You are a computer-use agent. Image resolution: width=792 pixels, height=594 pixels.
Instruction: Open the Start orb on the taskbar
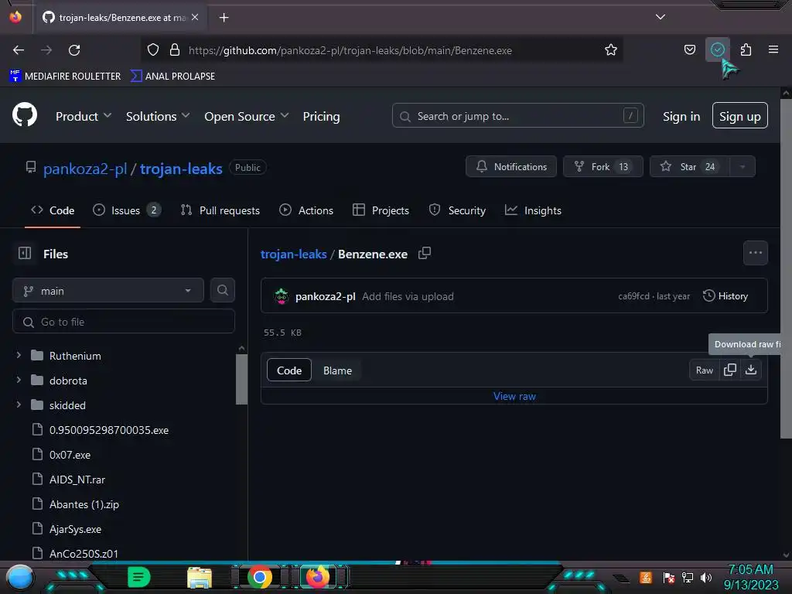[19, 577]
